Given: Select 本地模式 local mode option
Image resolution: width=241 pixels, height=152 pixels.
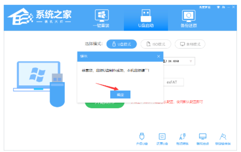Looking at the screenshot, I should (190, 44).
